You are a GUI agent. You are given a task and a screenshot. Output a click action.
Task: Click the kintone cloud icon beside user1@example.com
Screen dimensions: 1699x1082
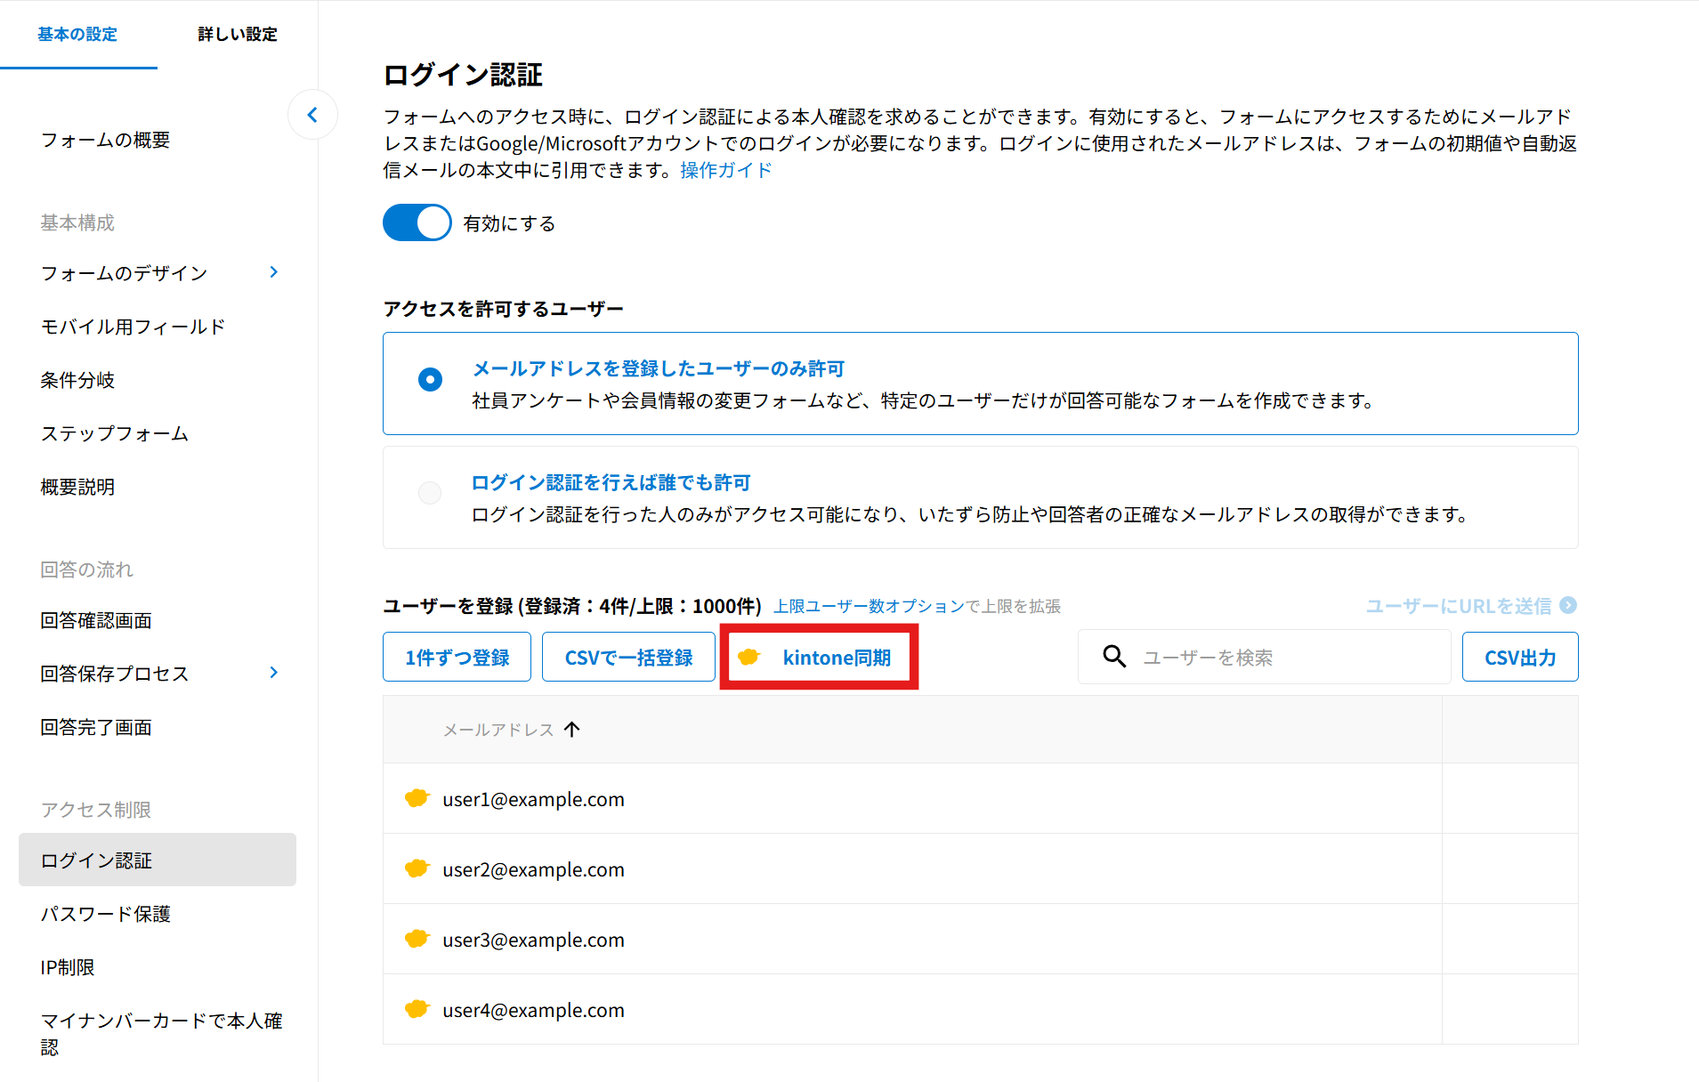point(417,798)
